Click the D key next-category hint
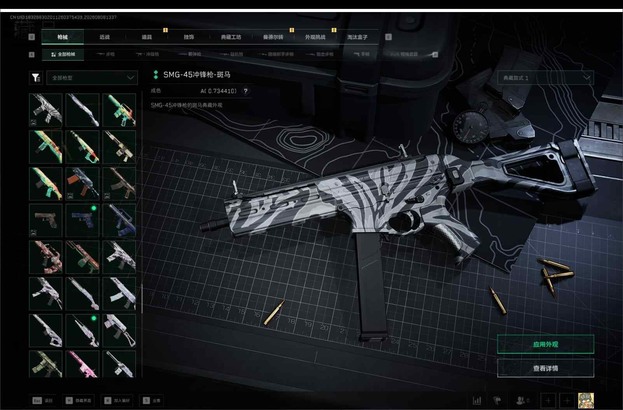Image resolution: width=623 pixels, height=410 pixels. 435,54
